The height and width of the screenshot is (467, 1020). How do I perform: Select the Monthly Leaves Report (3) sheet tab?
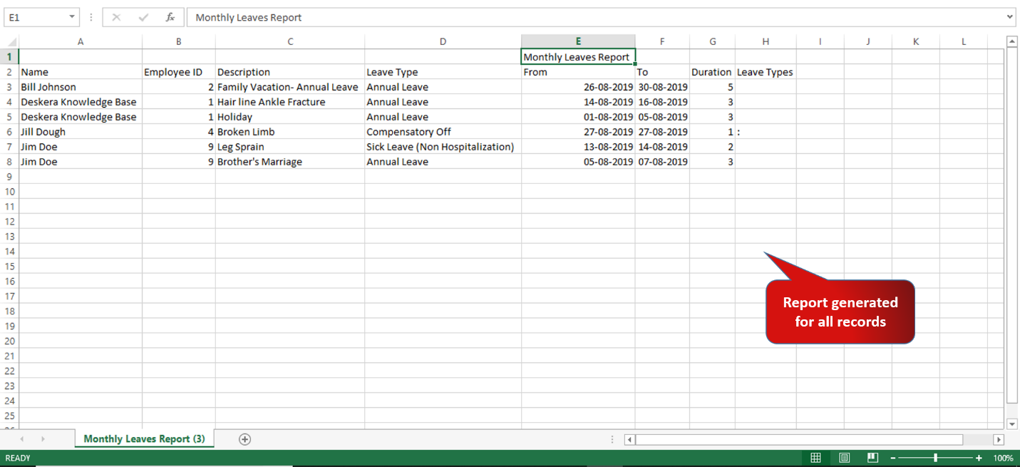point(143,438)
